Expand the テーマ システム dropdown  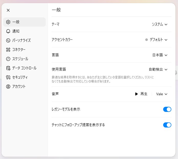160,24
